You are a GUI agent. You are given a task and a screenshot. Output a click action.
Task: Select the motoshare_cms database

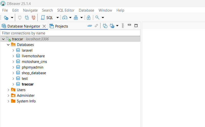[34, 62]
